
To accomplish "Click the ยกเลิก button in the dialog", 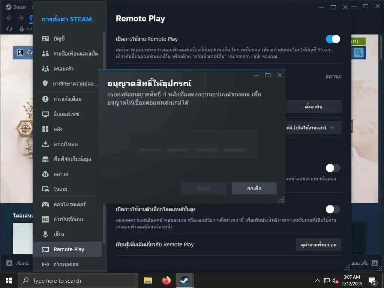I will click(254, 188).
